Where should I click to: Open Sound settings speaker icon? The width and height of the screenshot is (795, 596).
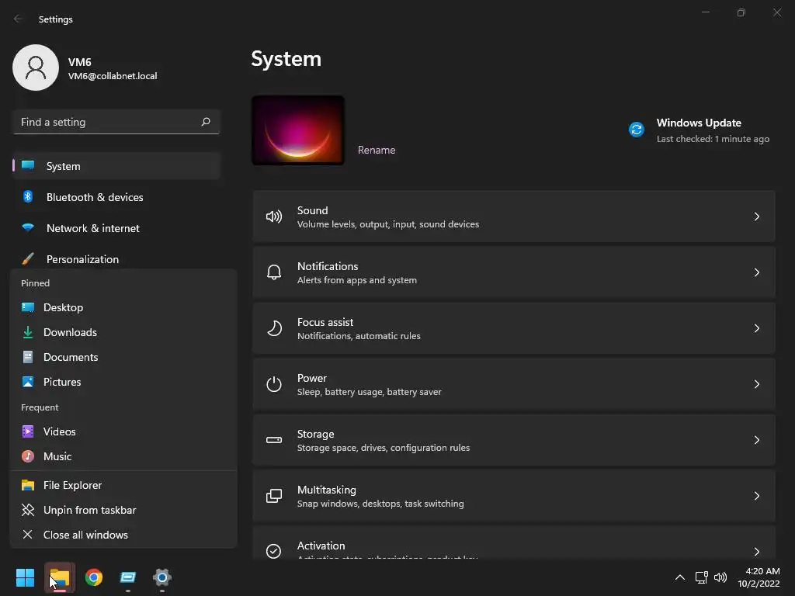click(274, 217)
